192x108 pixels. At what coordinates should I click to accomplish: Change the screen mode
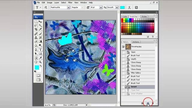(38, 80)
